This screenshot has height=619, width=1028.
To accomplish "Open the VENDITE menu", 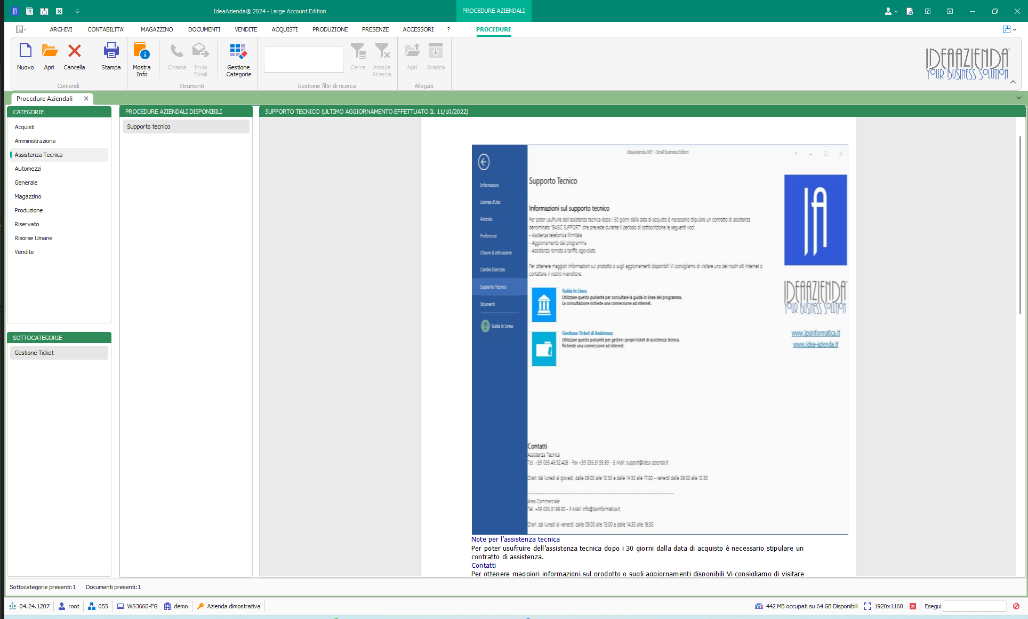I will (x=246, y=29).
